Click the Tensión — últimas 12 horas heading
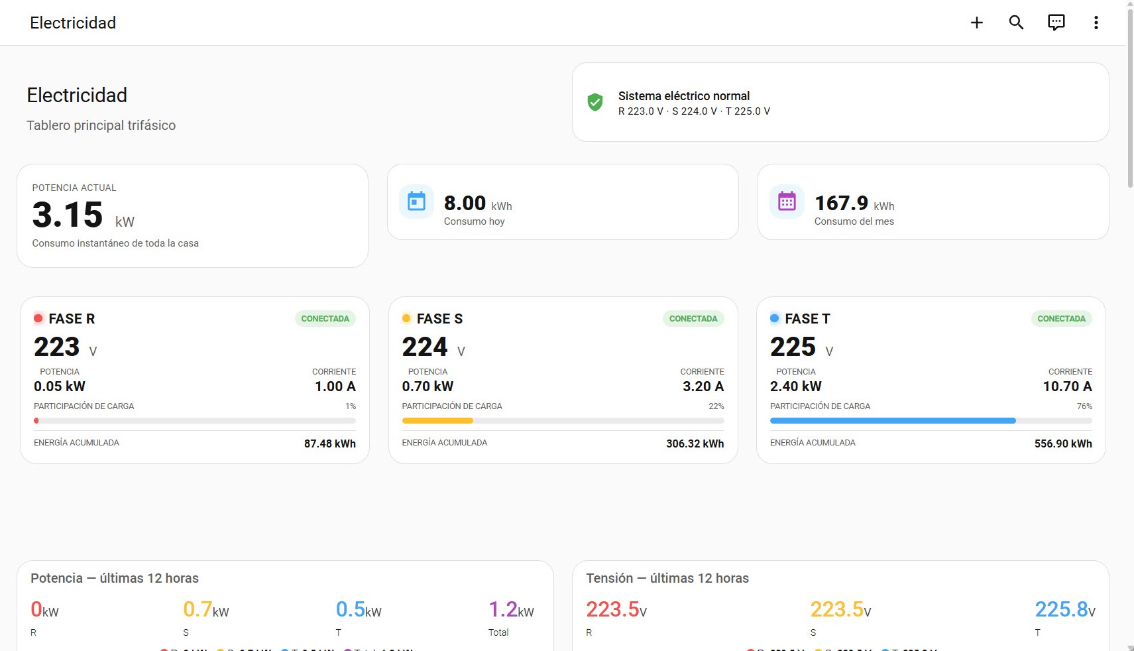This screenshot has height=651, width=1134. point(667,578)
